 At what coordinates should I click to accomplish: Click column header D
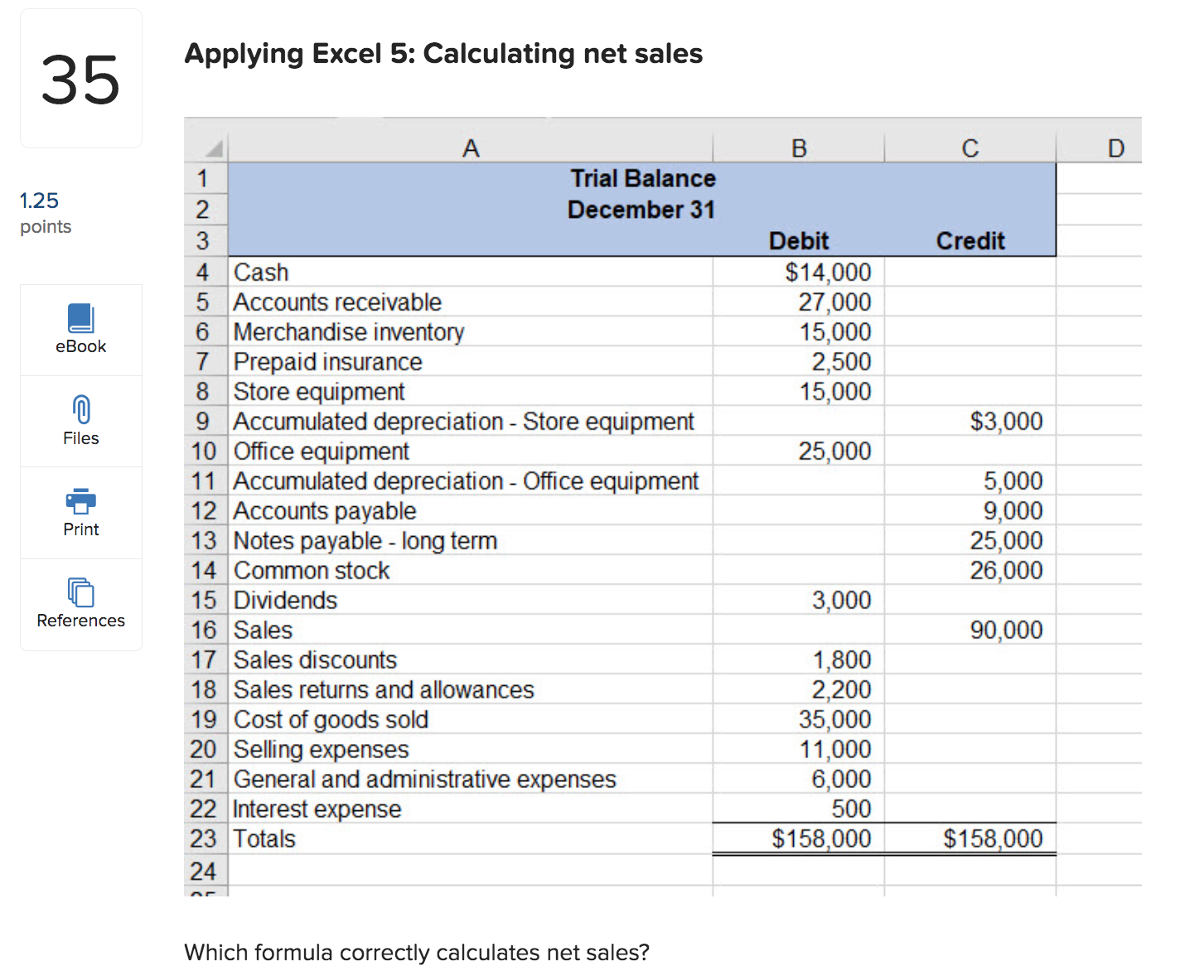[1116, 147]
